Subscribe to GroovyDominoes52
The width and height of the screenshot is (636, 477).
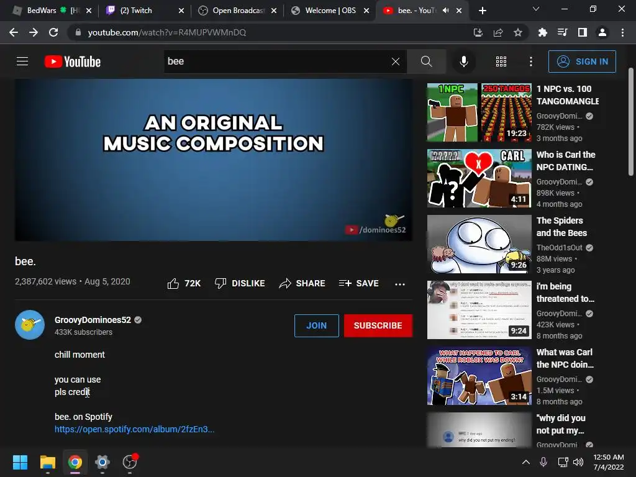pos(378,325)
